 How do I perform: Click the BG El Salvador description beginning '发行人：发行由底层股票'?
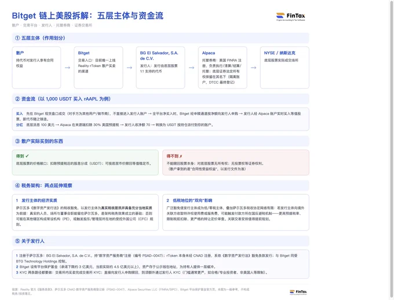(x=159, y=68)
